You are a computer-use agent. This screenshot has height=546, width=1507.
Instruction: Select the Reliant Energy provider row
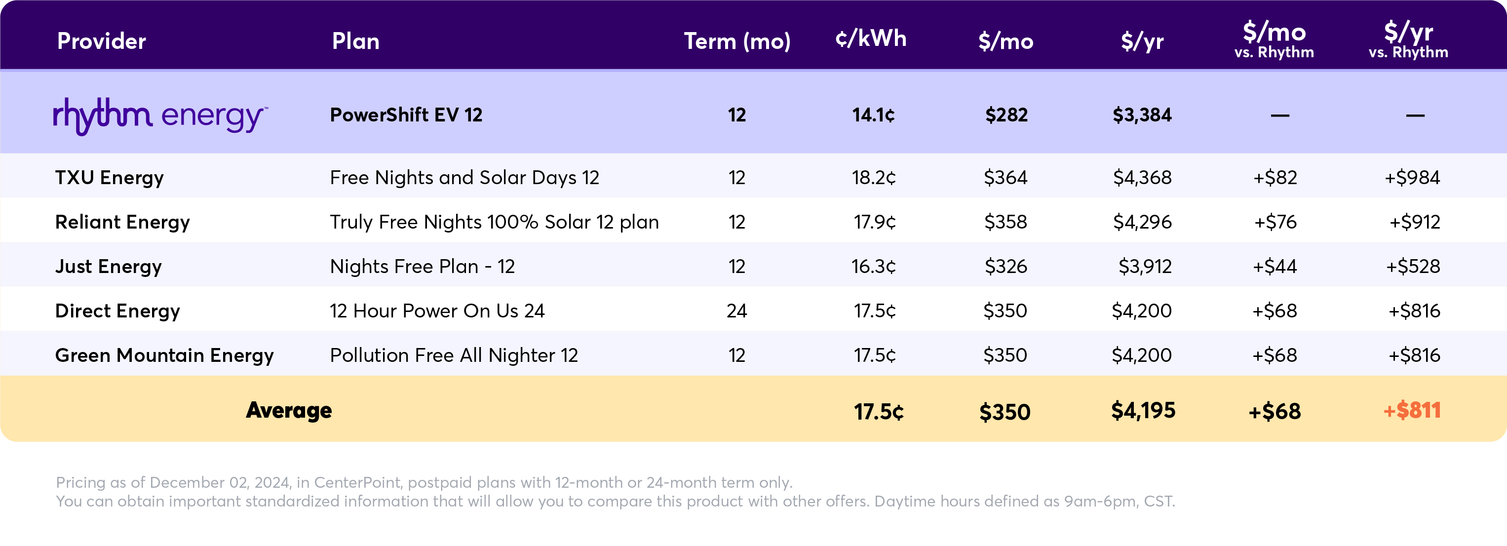(122, 222)
